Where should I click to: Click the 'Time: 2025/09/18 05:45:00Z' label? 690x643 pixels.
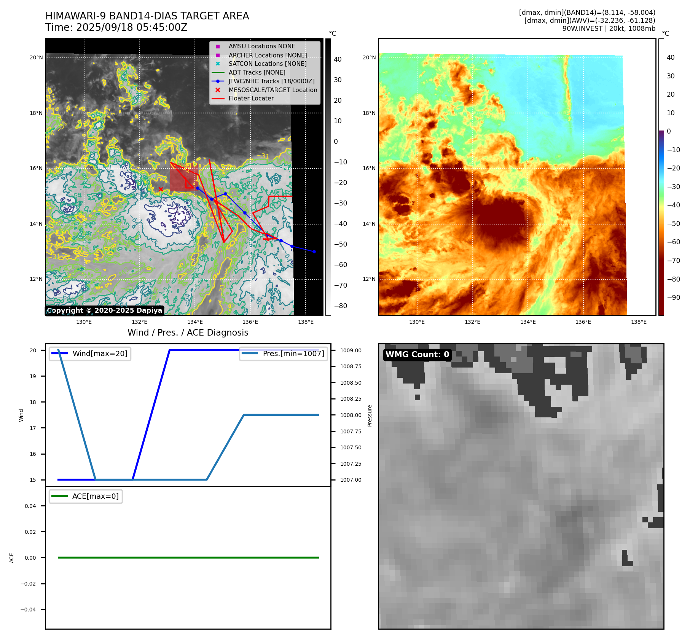pos(116,27)
